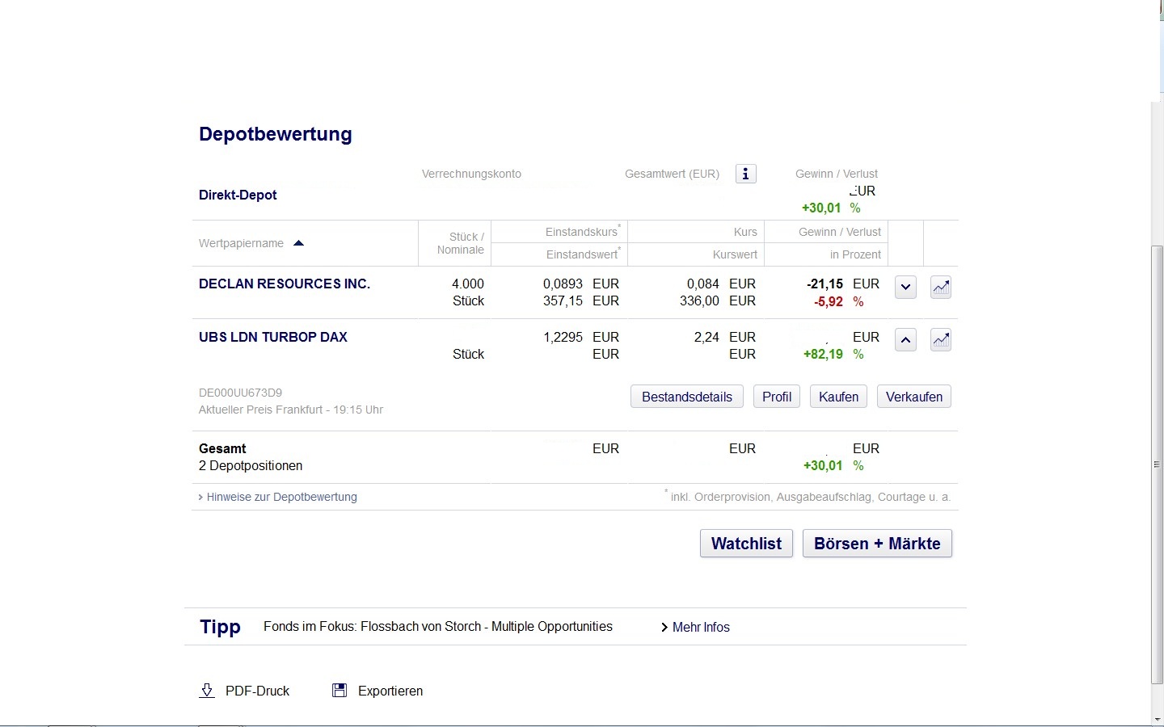
Task: Open the DECLAN RESOURCES INC. security page
Action: tap(285, 284)
